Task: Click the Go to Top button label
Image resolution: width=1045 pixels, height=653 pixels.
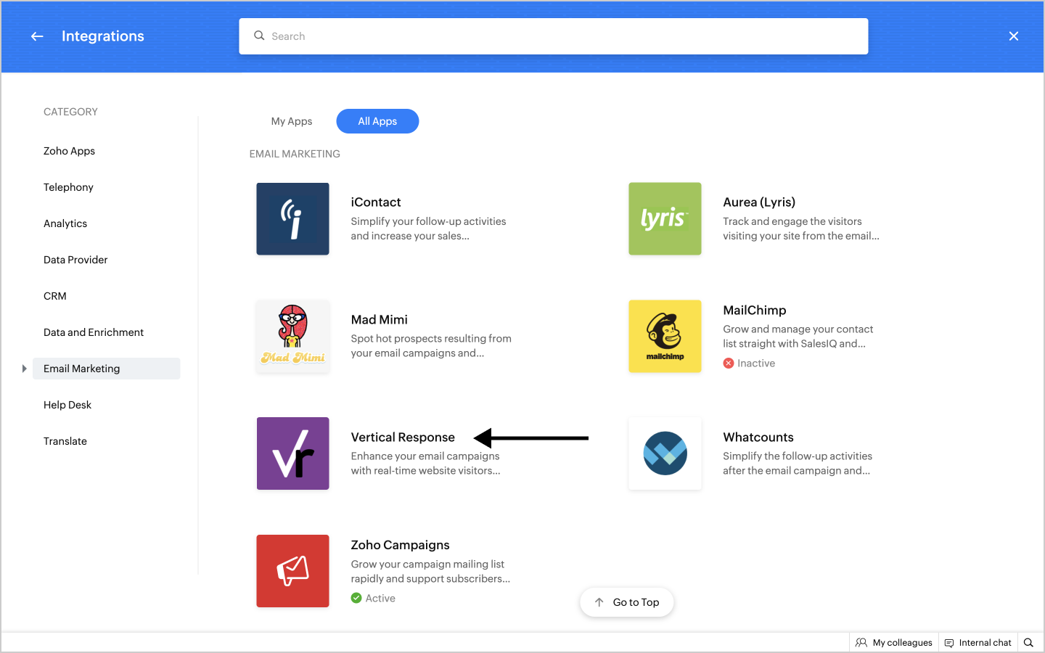Action: click(636, 602)
